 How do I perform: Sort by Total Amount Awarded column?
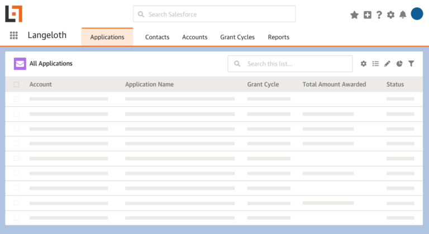[335, 84]
